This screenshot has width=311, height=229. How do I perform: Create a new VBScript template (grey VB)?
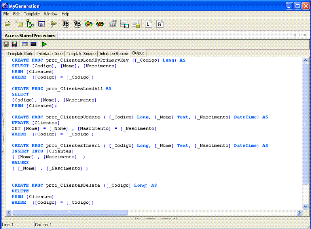77,24
